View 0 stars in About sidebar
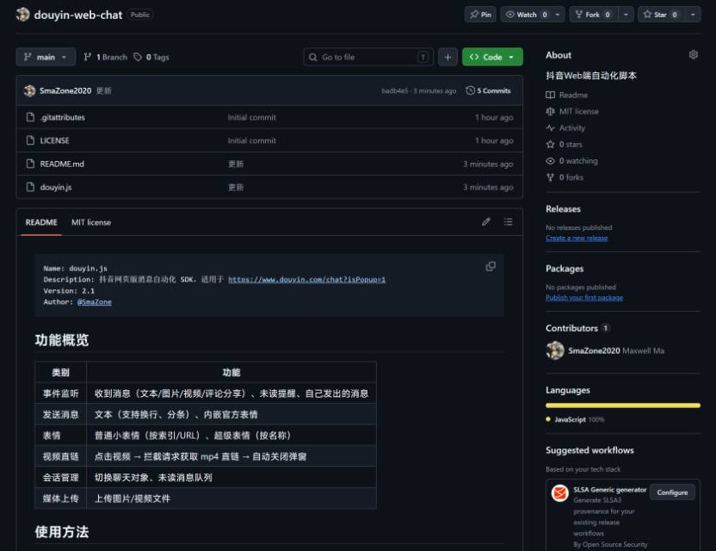 click(x=564, y=145)
